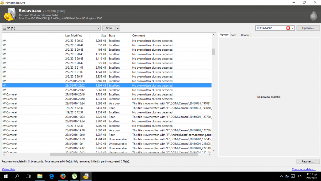Screen dimensions: 321x181
Task: Select the row modified 2/2/2015 20:54
Action: tap(107, 77)
